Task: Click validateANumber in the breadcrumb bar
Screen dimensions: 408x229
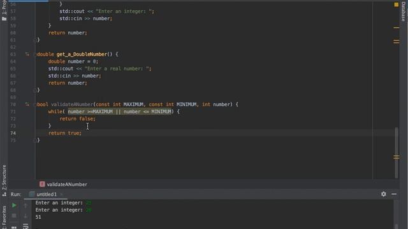Action: 67,184
